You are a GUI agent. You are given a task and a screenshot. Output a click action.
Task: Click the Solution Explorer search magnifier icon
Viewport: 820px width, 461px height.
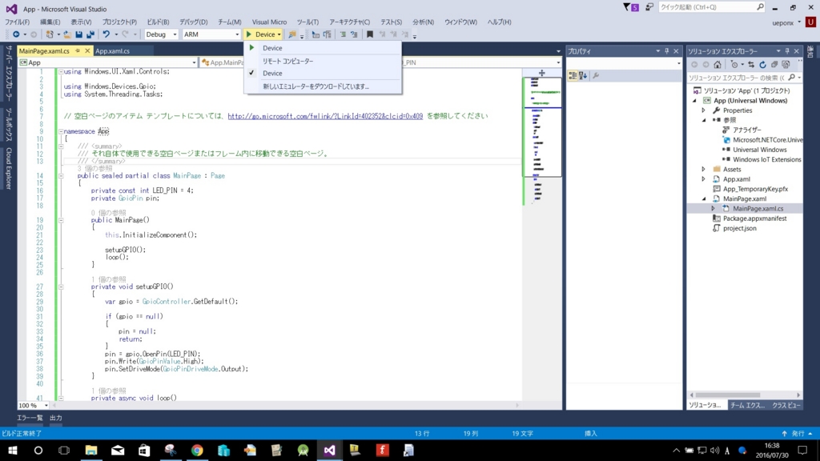point(792,78)
